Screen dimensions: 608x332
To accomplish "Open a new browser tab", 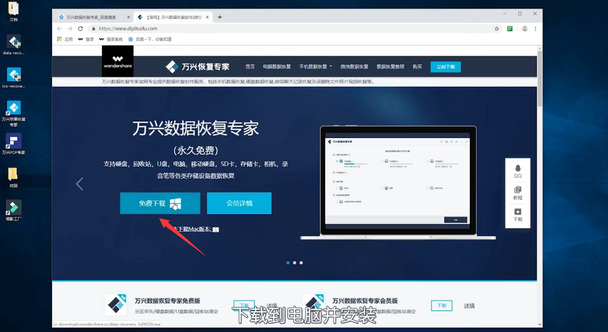I will point(220,17).
